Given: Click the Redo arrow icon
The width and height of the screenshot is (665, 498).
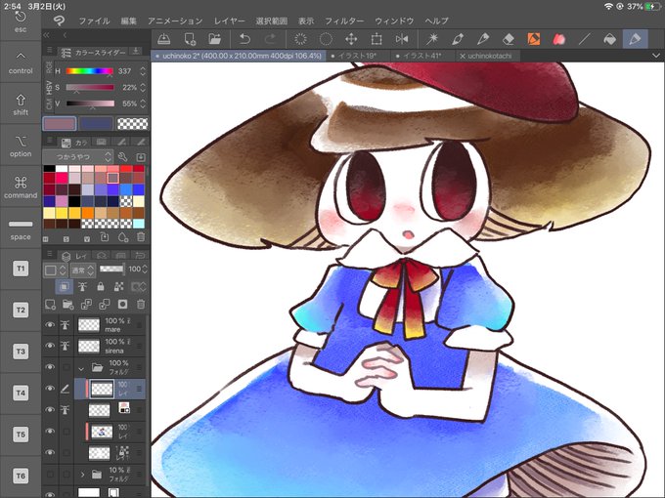Looking at the screenshot, I should tap(270, 39).
